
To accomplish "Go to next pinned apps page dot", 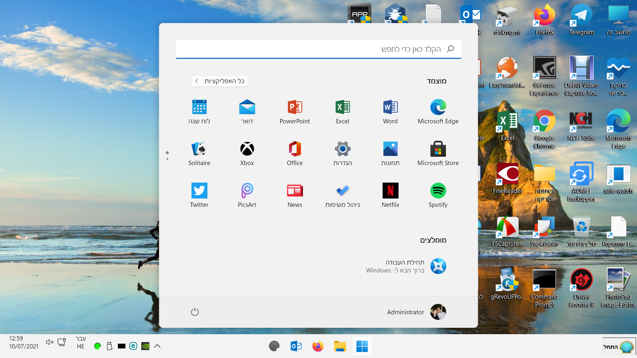I will click(167, 159).
